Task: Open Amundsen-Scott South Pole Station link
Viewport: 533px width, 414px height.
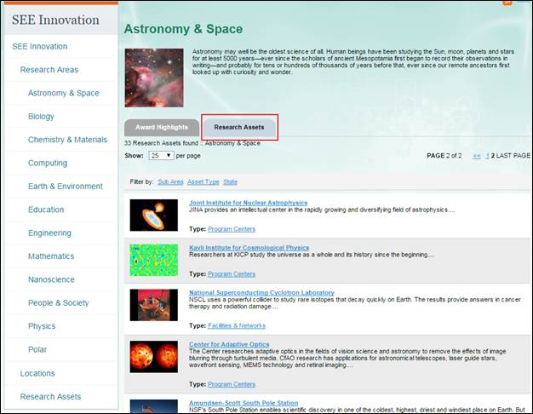Action: click(244, 403)
